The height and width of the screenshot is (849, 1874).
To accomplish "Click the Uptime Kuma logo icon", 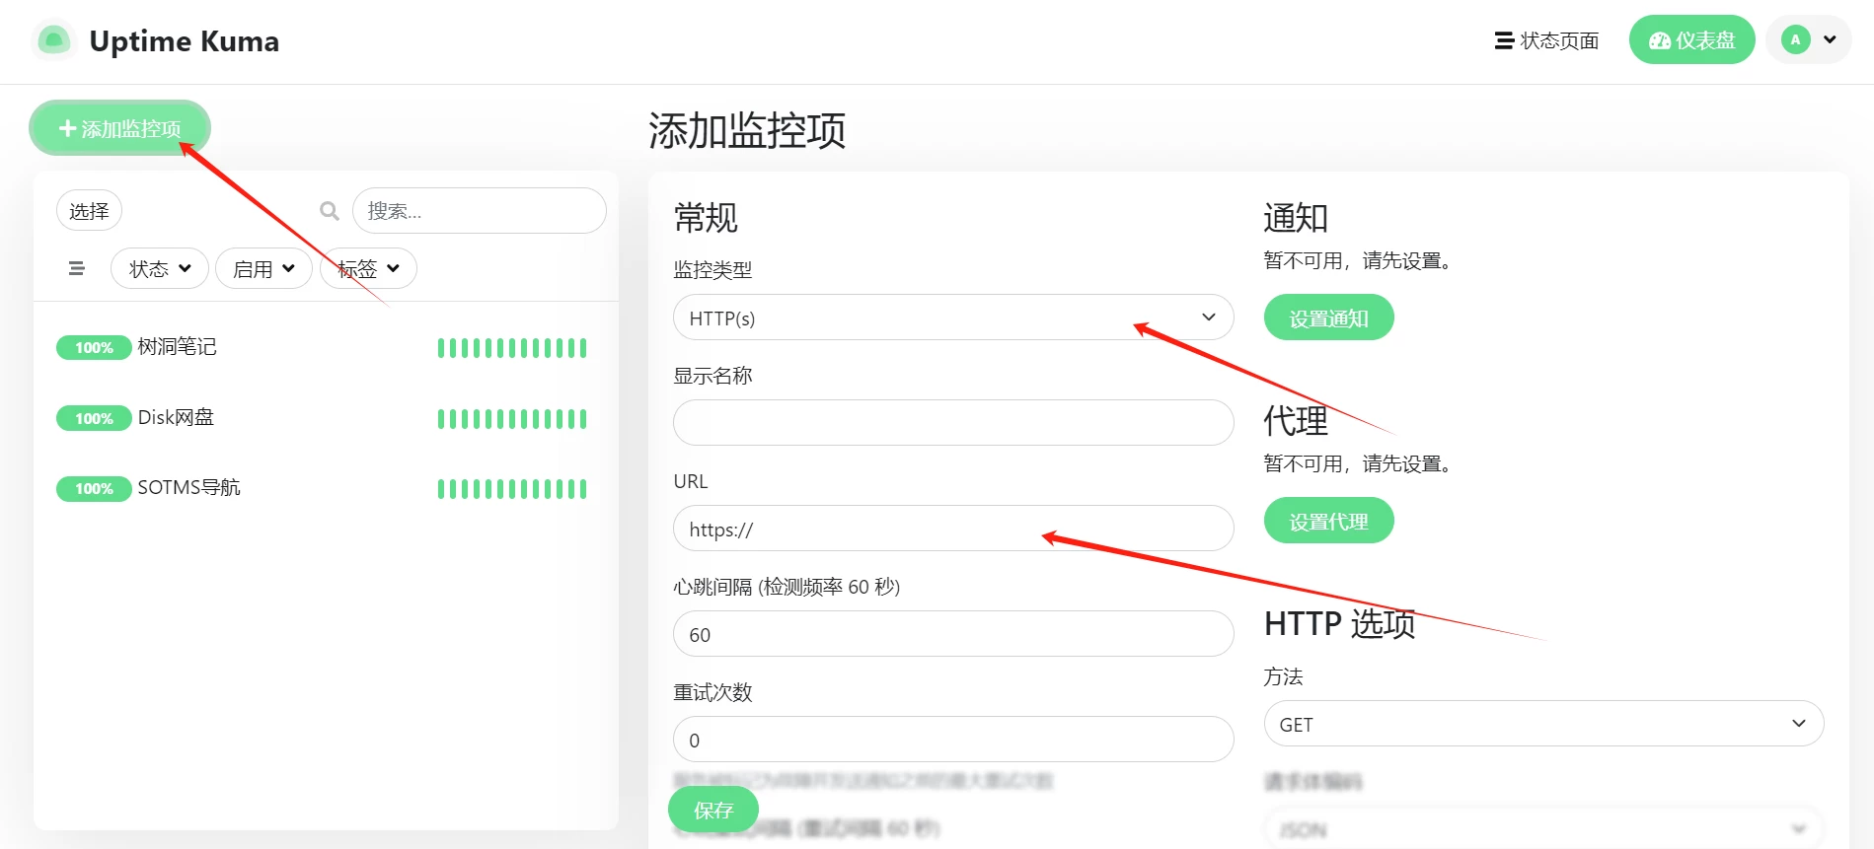I will coord(54,40).
